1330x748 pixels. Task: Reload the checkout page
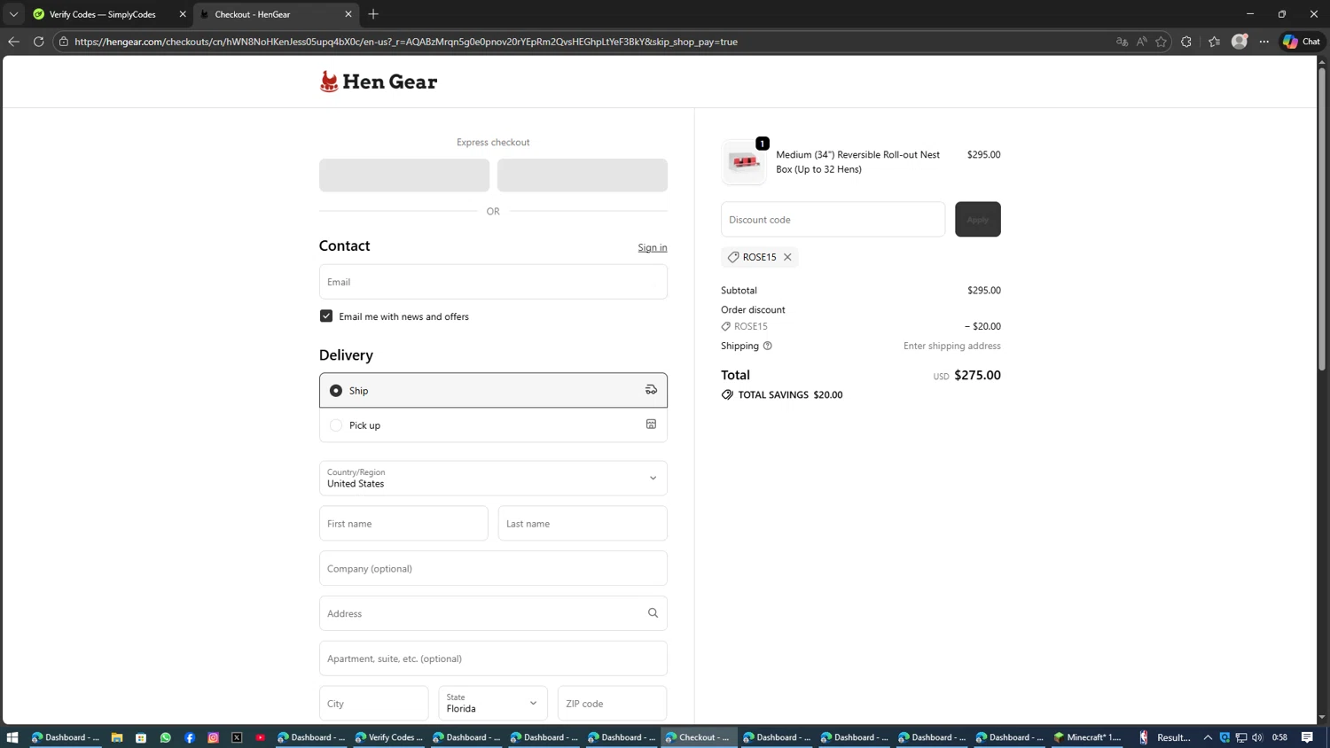pos(39,42)
